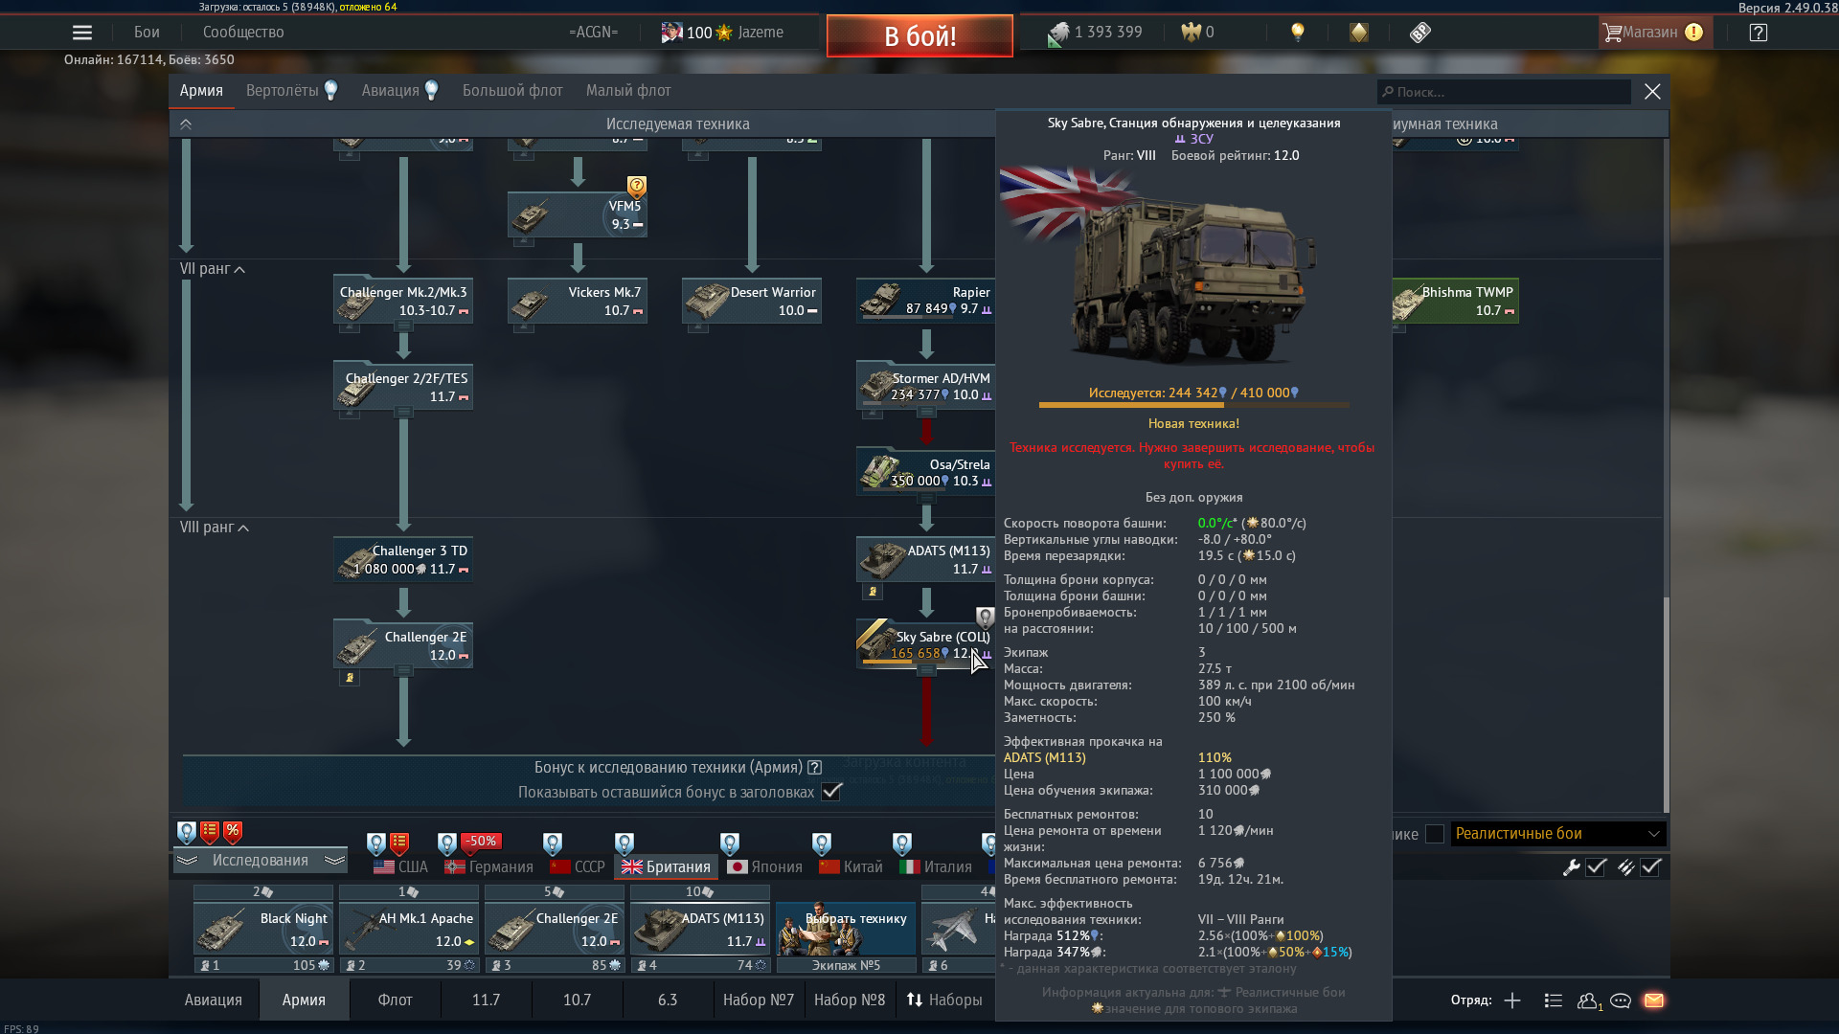This screenshot has width=1839, height=1034.
Task: Add a squad member with plus icon
Action: (x=1512, y=1000)
